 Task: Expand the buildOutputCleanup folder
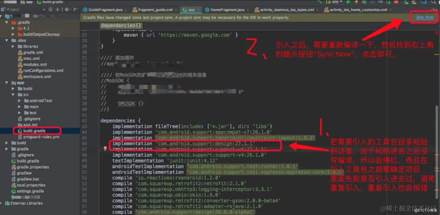(x=13, y=34)
